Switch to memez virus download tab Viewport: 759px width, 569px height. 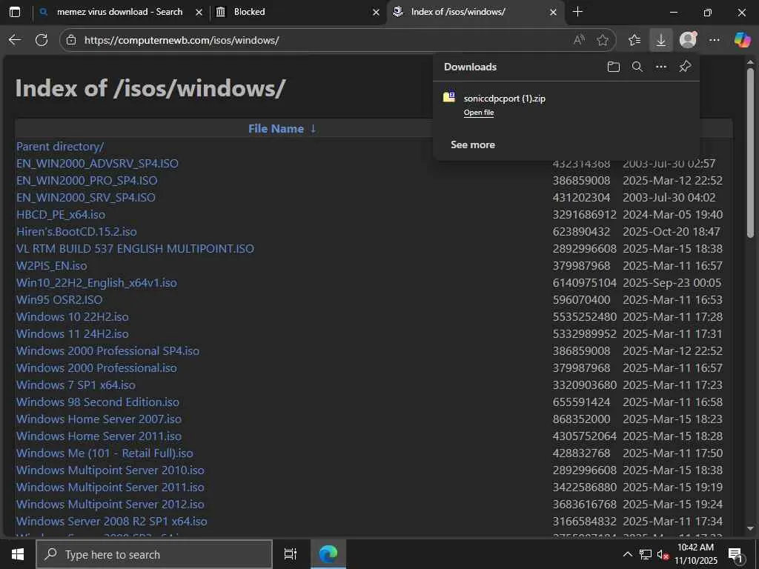pos(119,12)
